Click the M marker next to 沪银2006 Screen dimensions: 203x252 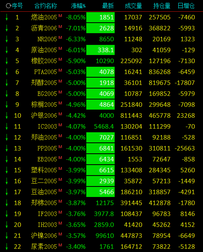click(x=60, y=114)
